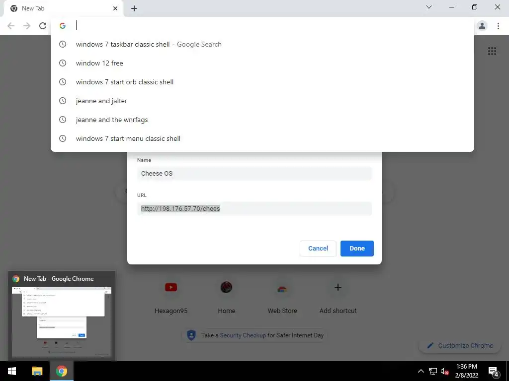Viewport: 509px width, 381px height.
Task: Open the Security Checkup link
Action: point(243,335)
